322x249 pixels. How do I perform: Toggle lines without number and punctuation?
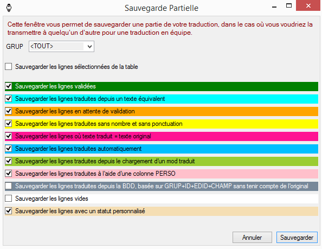coord(9,124)
